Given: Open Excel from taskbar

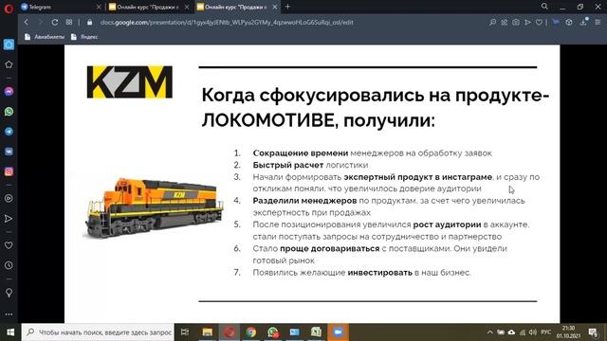Looking at the screenshot, I should coord(316,332).
